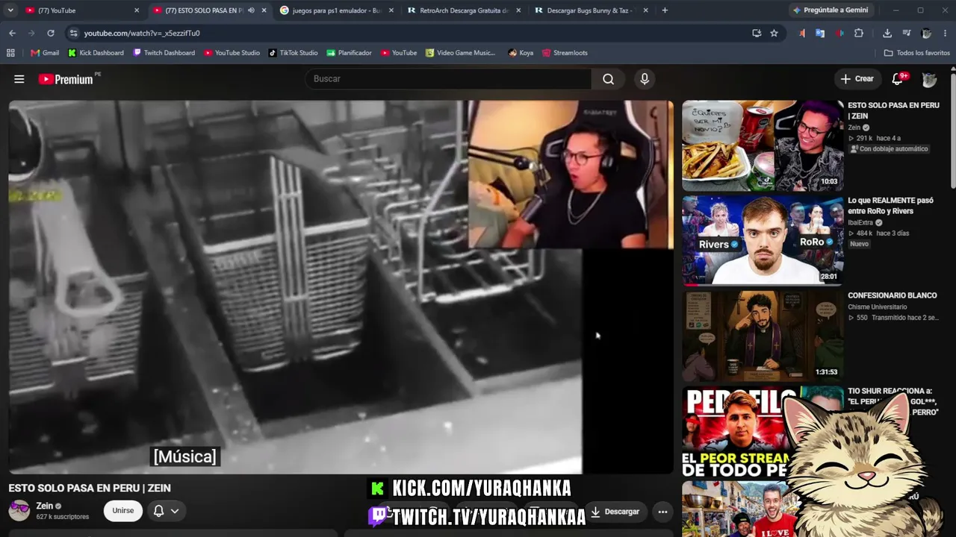Reload the current page

pos(51,33)
